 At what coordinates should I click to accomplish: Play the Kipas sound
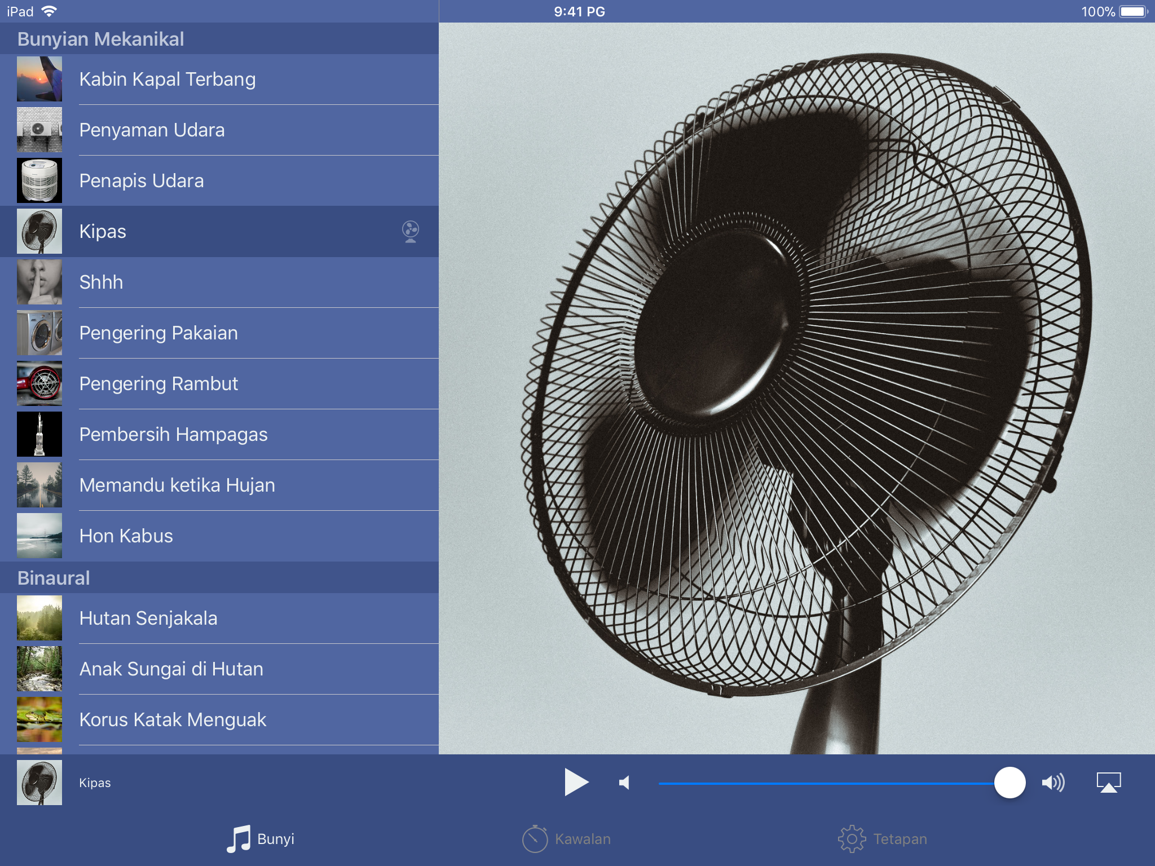[x=576, y=782]
